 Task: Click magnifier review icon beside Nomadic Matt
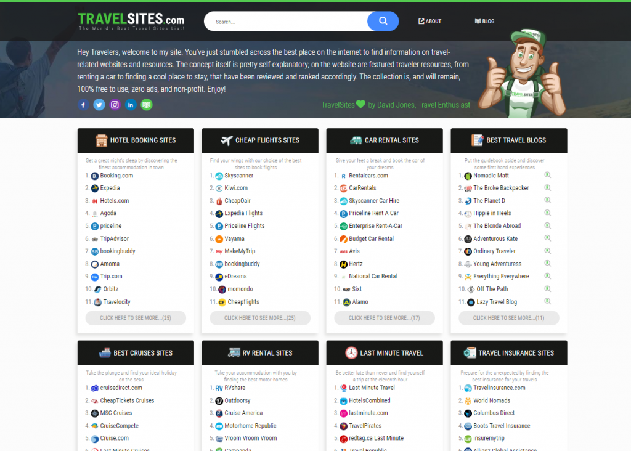547,175
